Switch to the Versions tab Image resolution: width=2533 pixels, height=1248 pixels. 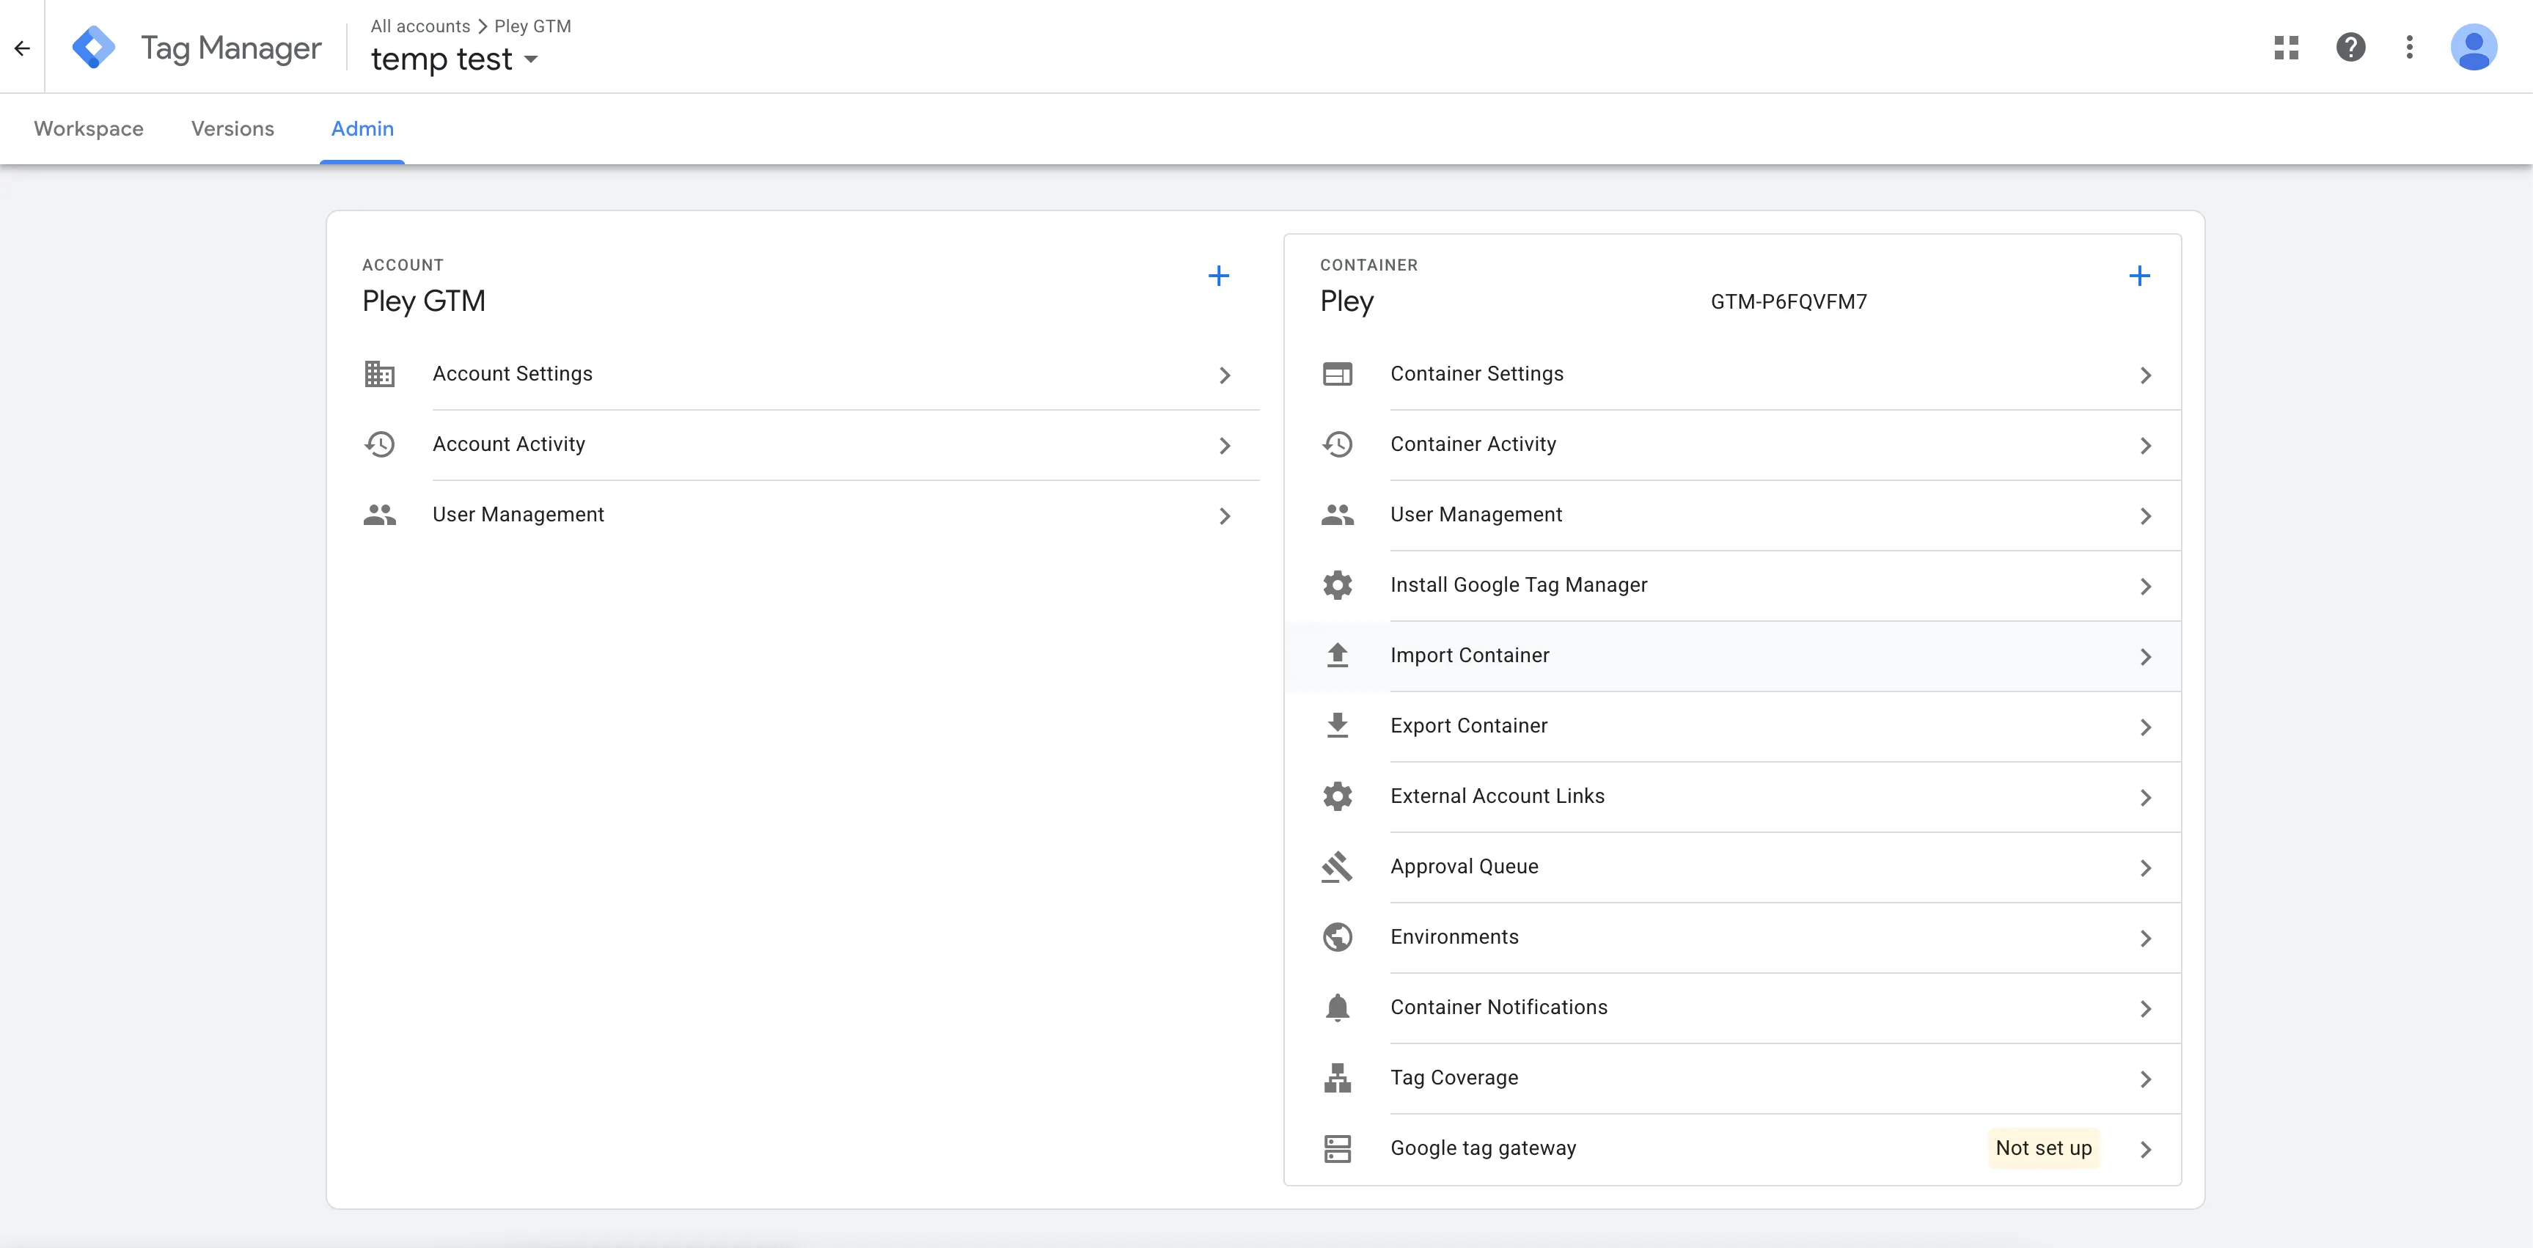(x=232, y=129)
